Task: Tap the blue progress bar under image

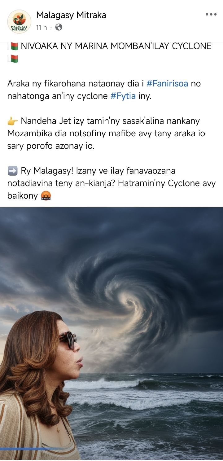Action: pos(25,449)
